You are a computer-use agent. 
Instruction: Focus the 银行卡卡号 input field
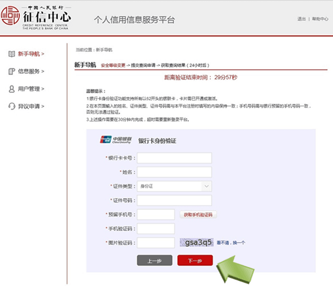(174, 158)
